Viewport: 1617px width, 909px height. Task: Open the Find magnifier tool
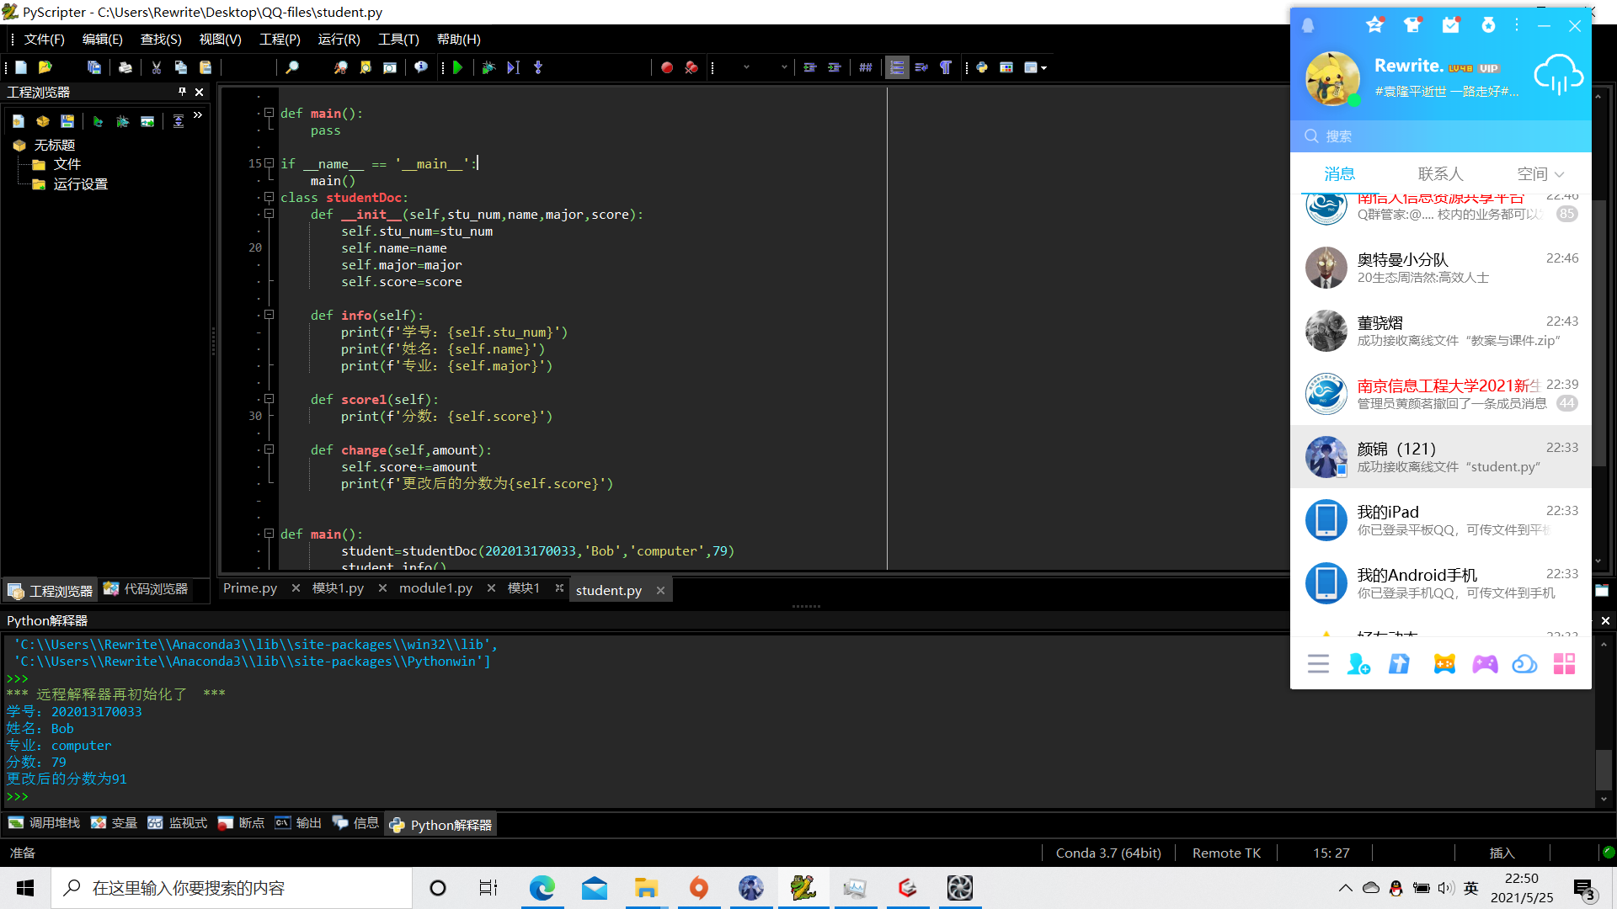[x=292, y=67]
